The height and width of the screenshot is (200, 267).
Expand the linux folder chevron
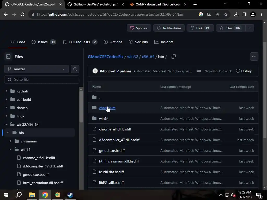6,116
